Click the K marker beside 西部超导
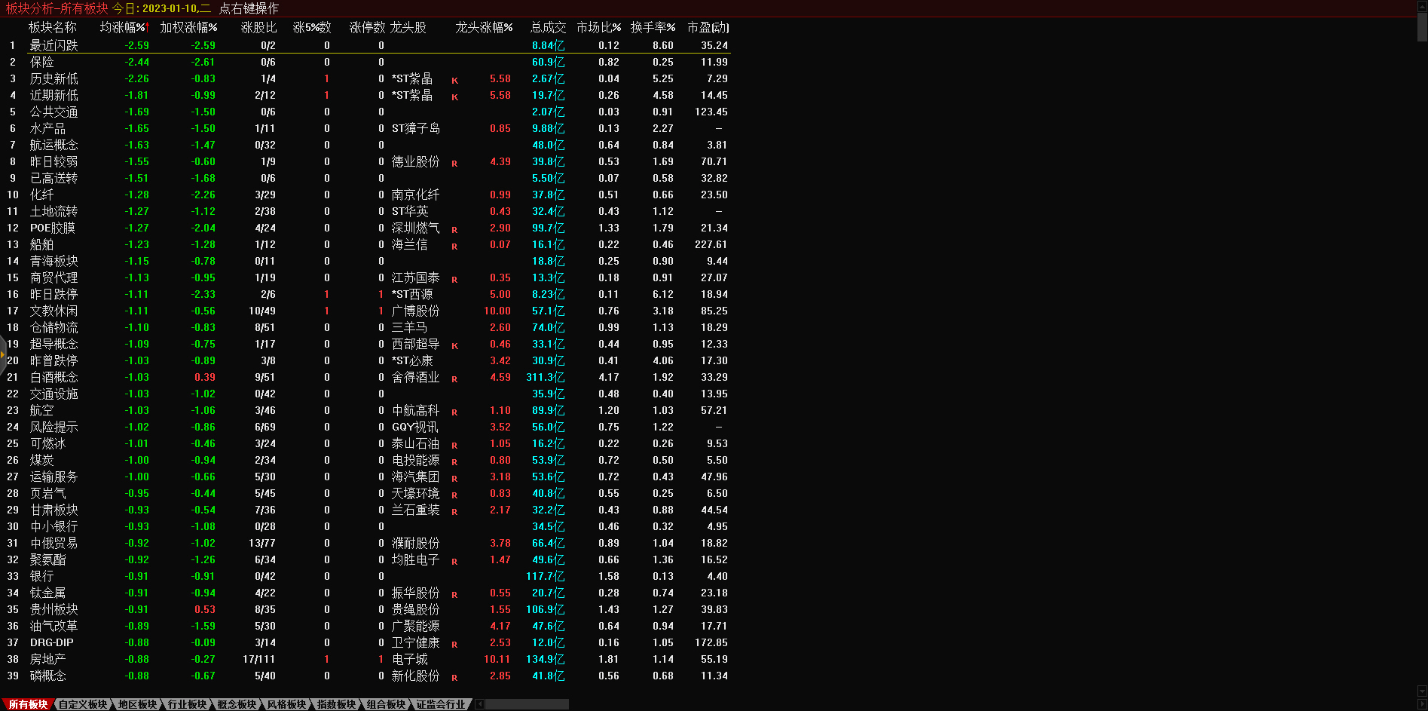Image resolution: width=1428 pixels, height=711 pixels. [454, 345]
